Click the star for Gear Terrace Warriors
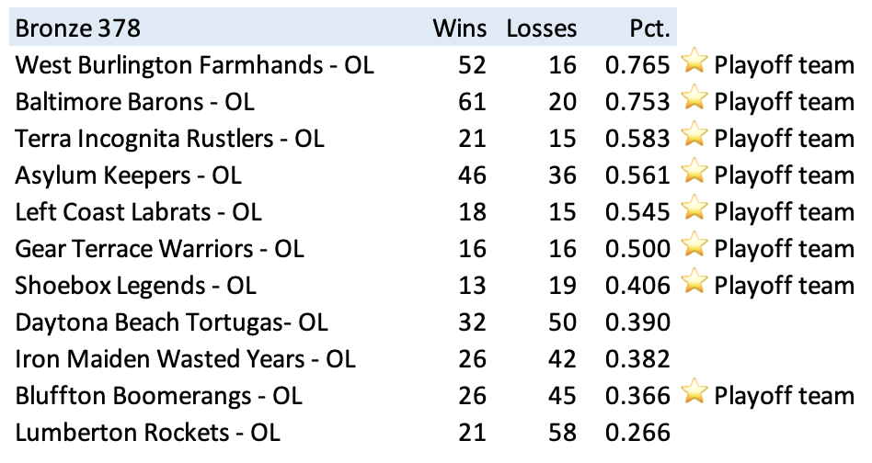Screen dimensions: 872x463 694,247
